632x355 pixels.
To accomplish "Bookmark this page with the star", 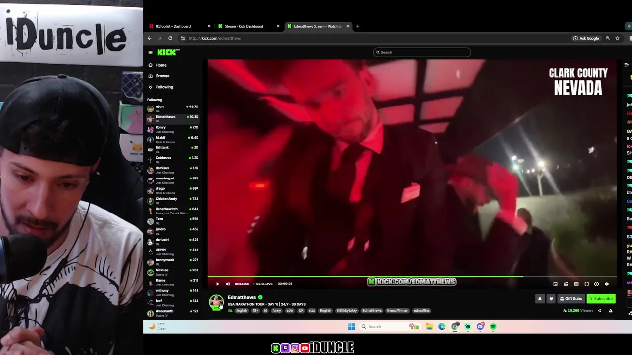I will pyautogui.click(x=617, y=38).
